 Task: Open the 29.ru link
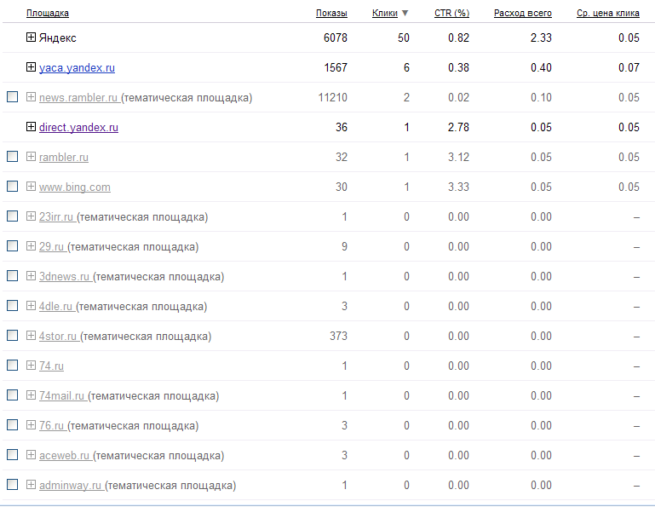point(51,246)
